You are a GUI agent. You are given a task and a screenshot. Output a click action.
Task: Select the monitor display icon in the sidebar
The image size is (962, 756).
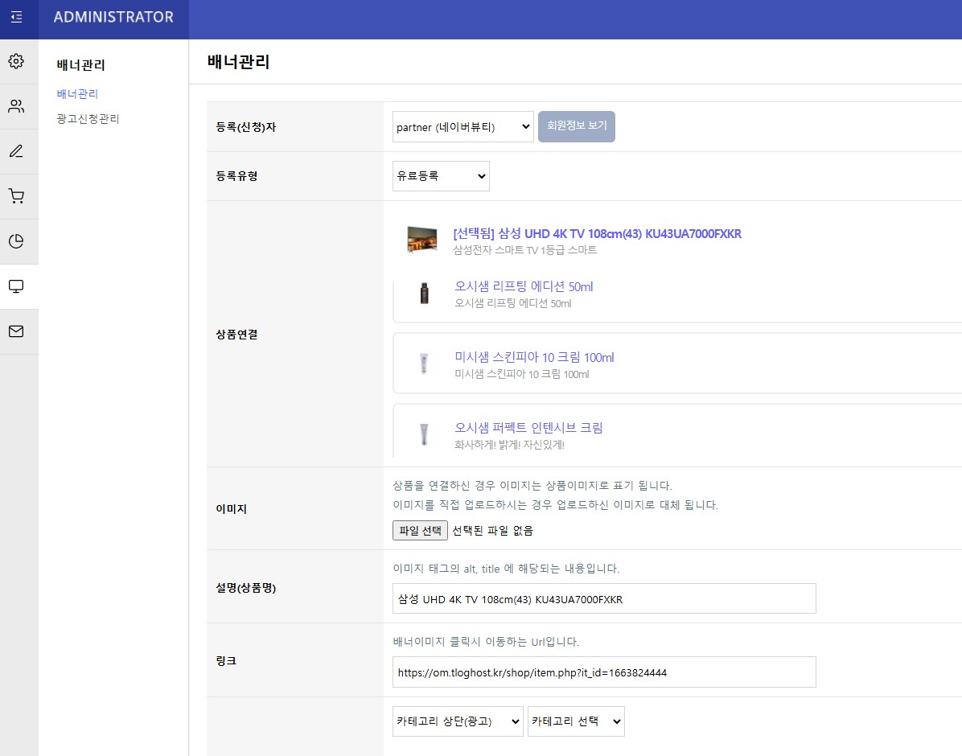pos(16,286)
